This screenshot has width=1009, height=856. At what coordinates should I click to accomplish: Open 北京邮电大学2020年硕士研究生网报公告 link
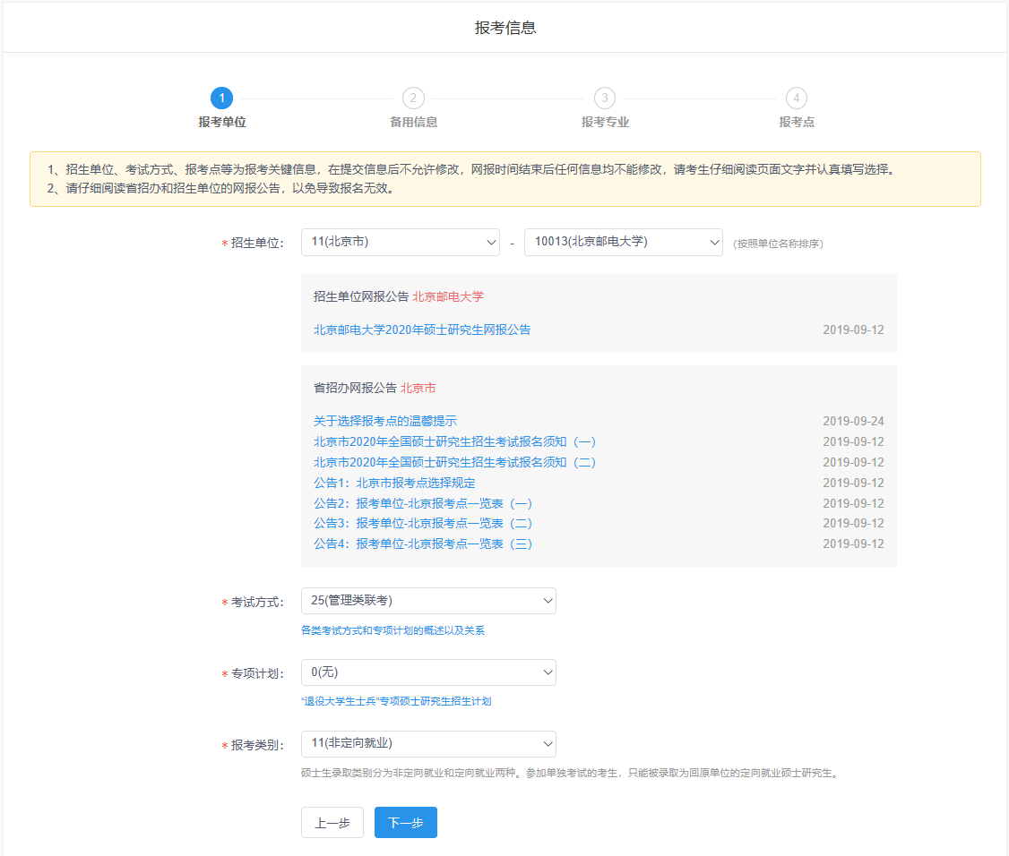(422, 330)
